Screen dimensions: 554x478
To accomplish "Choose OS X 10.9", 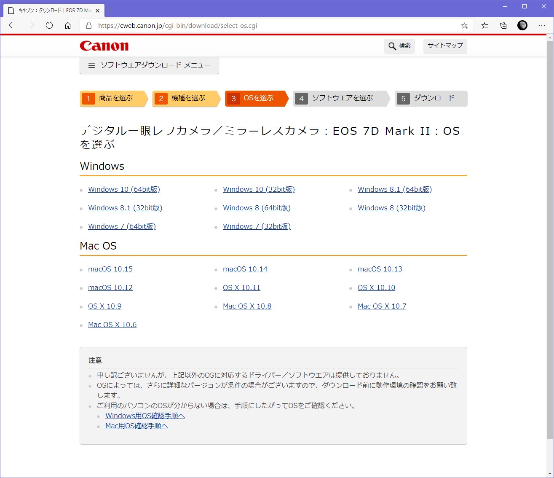I will click(x=104, y=306).
